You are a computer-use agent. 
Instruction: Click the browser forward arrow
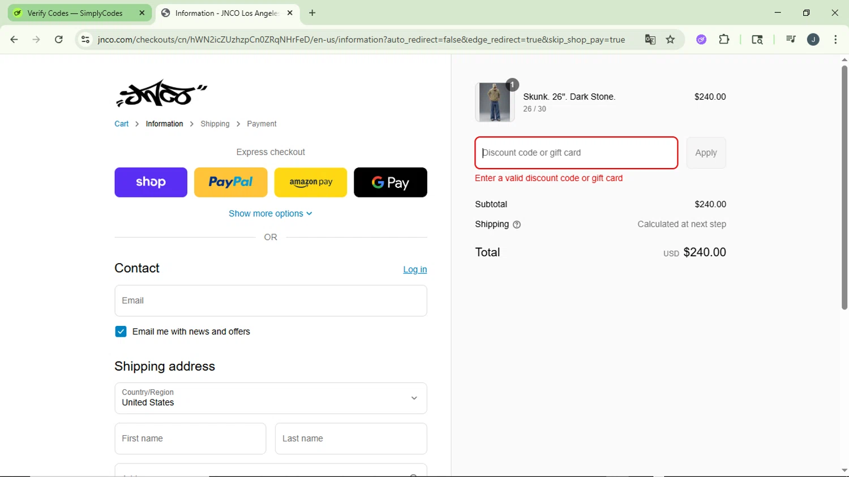pos(36,40)
